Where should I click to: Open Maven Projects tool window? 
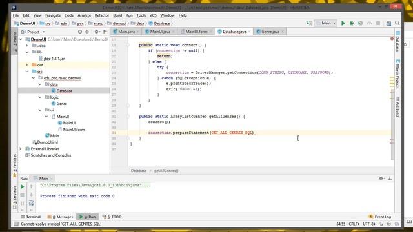tap(398, 74)
